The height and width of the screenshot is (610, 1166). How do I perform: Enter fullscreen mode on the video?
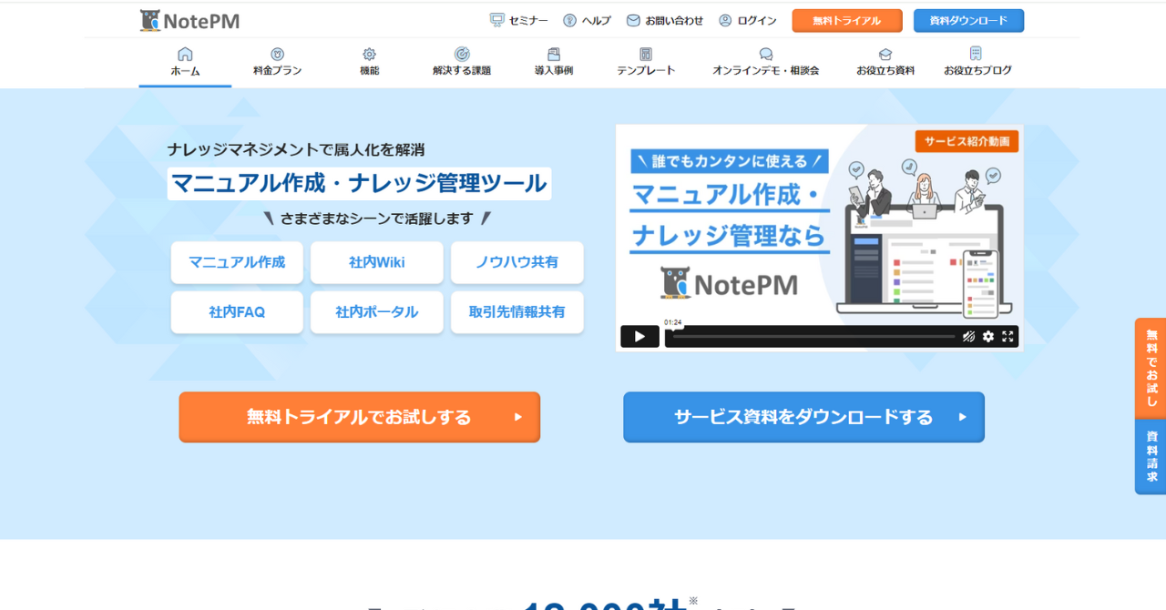pyautogui.click(x=1007, y=337)
